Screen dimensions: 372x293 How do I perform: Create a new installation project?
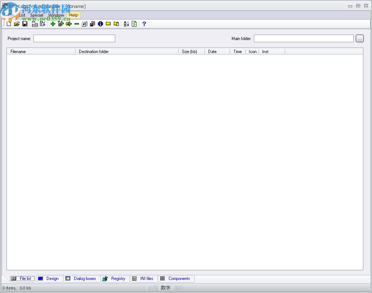tap(9, 24)
